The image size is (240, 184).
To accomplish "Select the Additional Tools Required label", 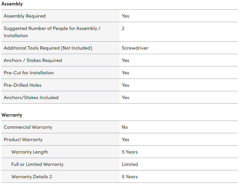I will [x=48, y=48].
